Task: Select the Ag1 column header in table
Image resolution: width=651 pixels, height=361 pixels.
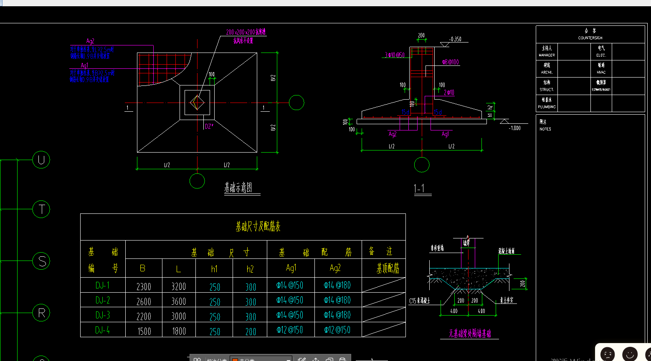Action: tap(291, 268)
